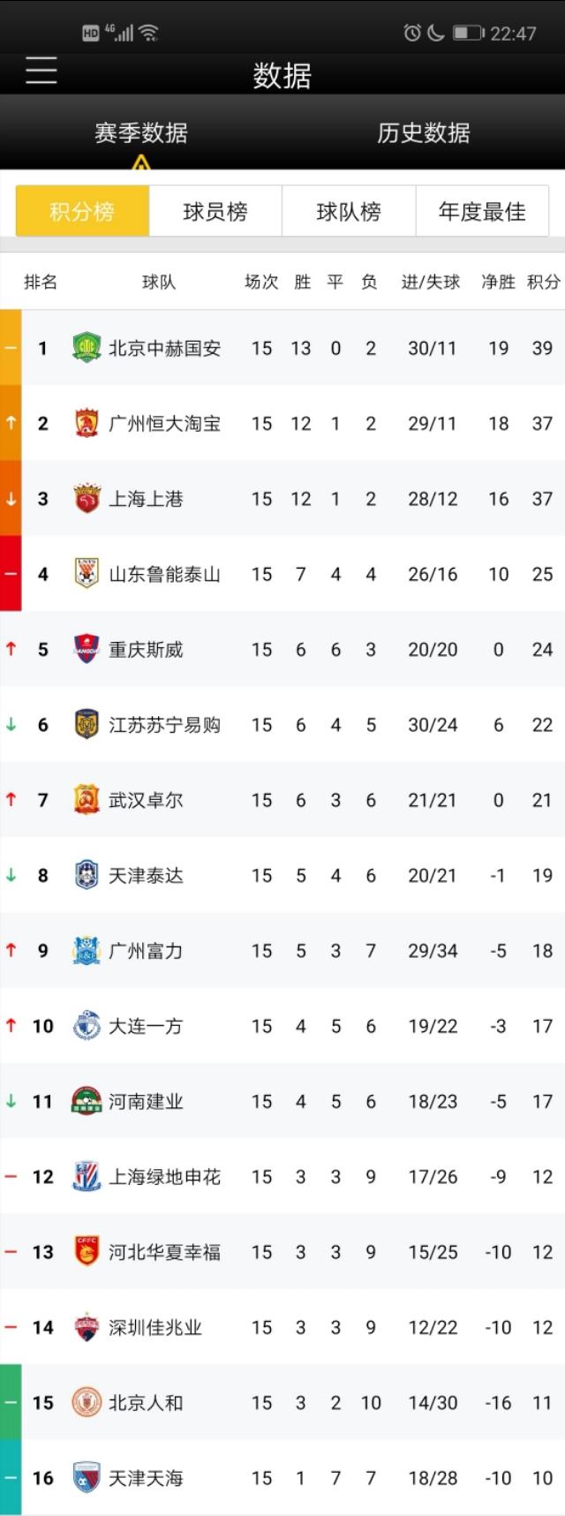The width and height of the screenshot is (565, 1516).
Task: Tap the alarm icon in status bar
Action: click(x=411, y=34)
